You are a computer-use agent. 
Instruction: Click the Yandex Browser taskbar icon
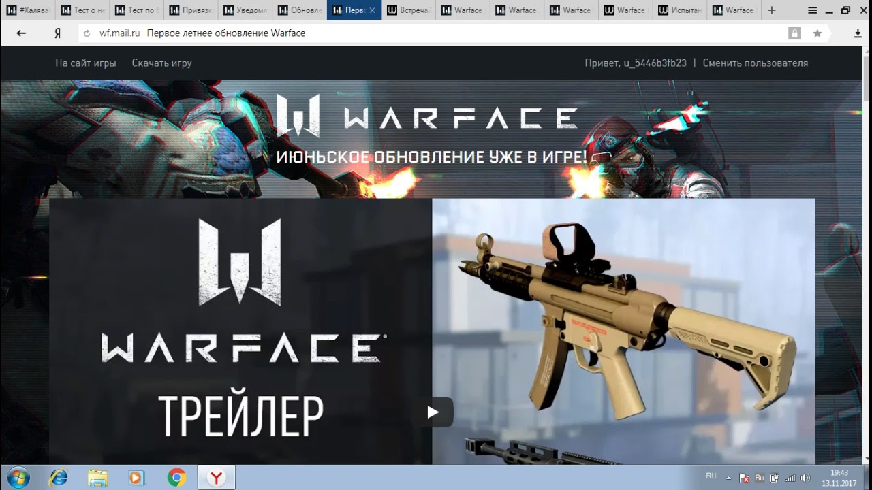point(216,478)
